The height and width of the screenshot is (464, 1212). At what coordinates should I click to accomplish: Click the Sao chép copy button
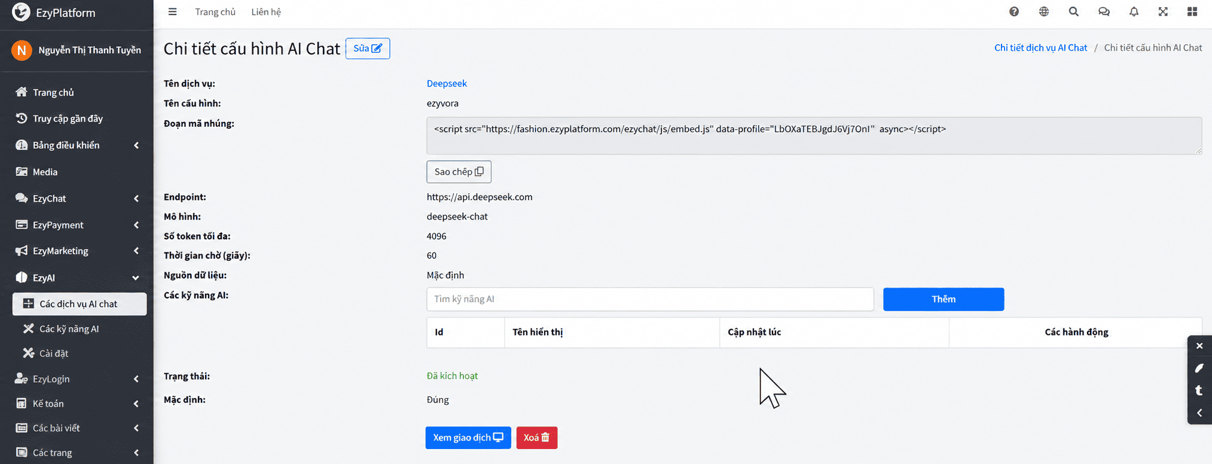459,172
